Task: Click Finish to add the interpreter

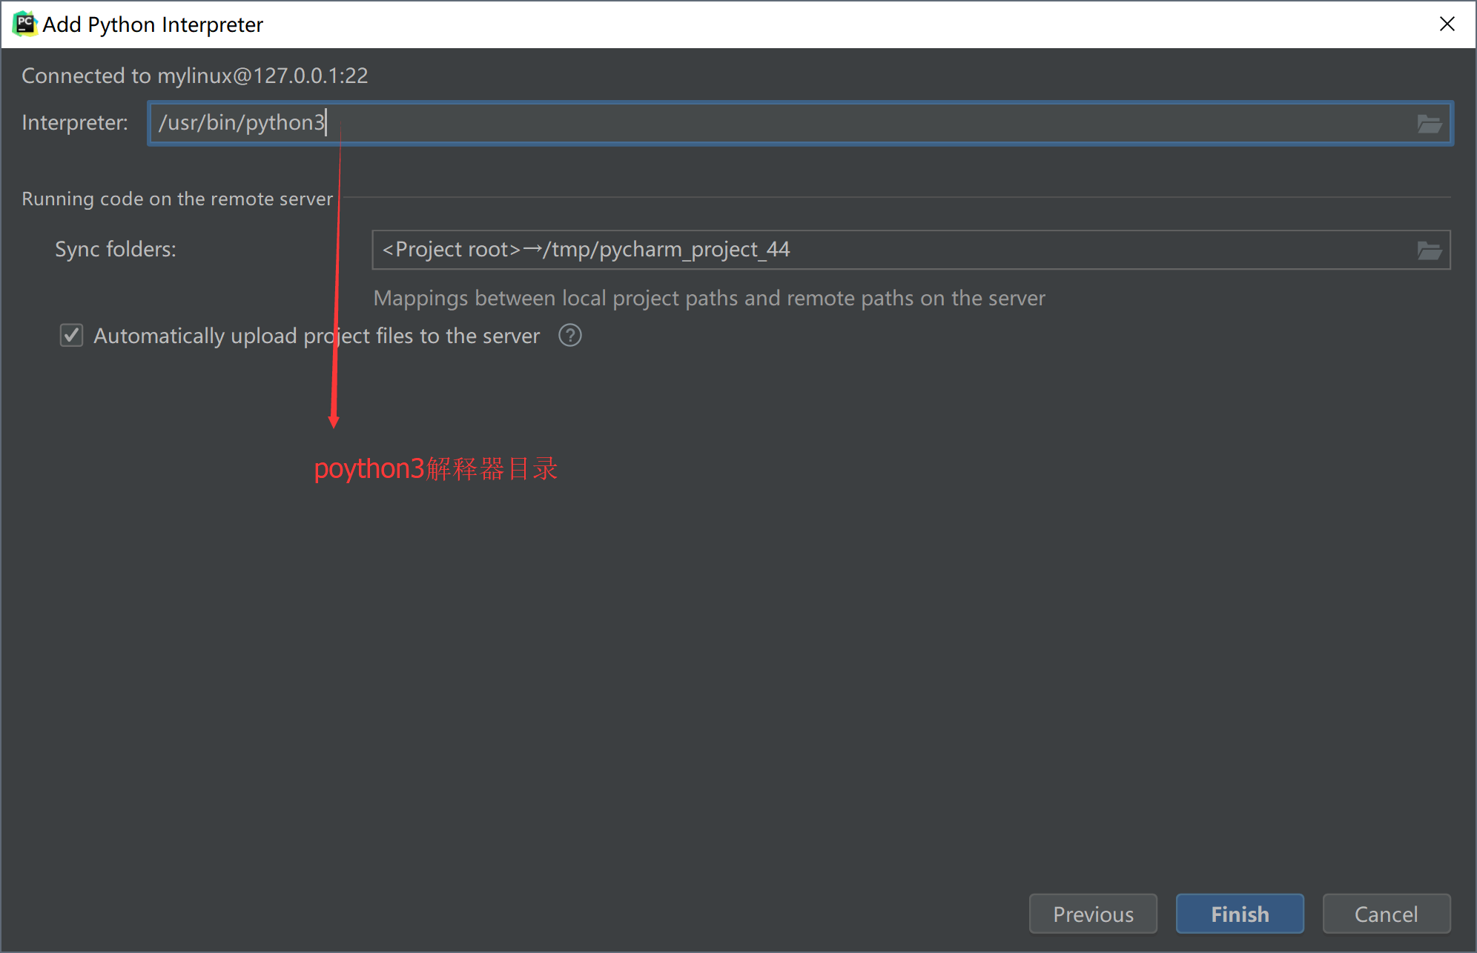Action: click(x=1239, y=914)
